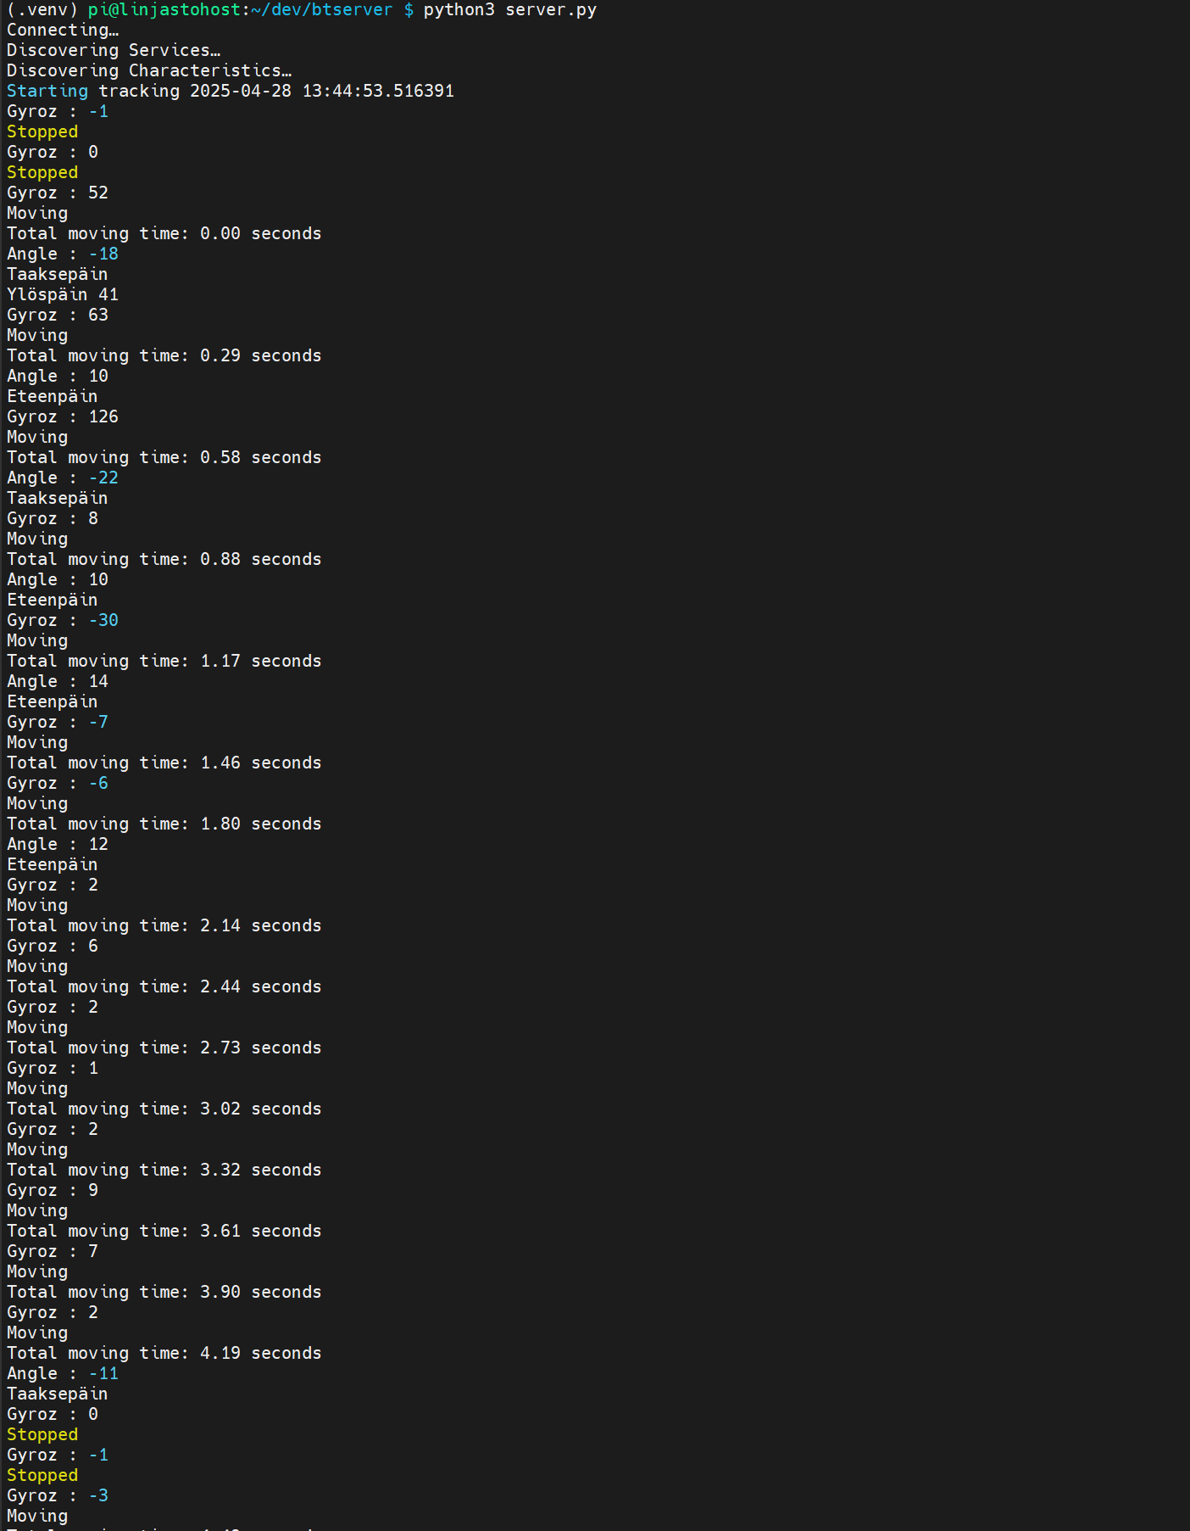This screenshot has height=1531, width=1190.
Task: Click the pi@linjastohost prompt text
Action: pyautogui.click(x=165, y=10)
